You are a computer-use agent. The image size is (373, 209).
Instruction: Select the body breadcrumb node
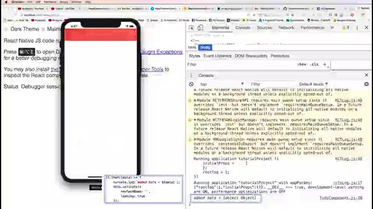coord(205,48)
